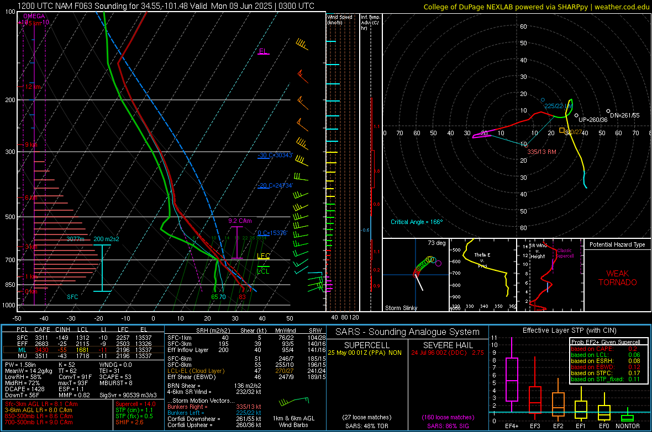Click the 1km & 6km AGL Wind Barbs caption

[x=293, y=422]
